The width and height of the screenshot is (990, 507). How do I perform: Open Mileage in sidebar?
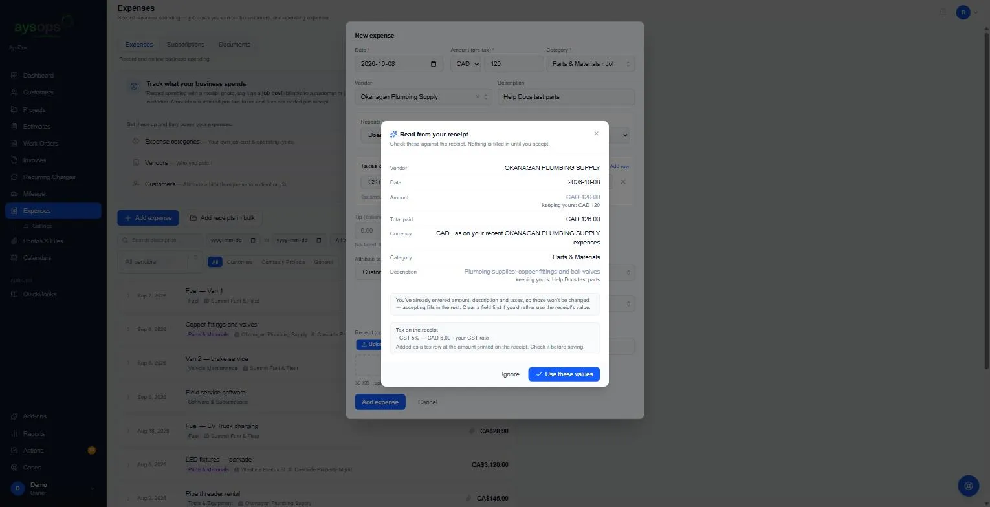click(34, 194)
